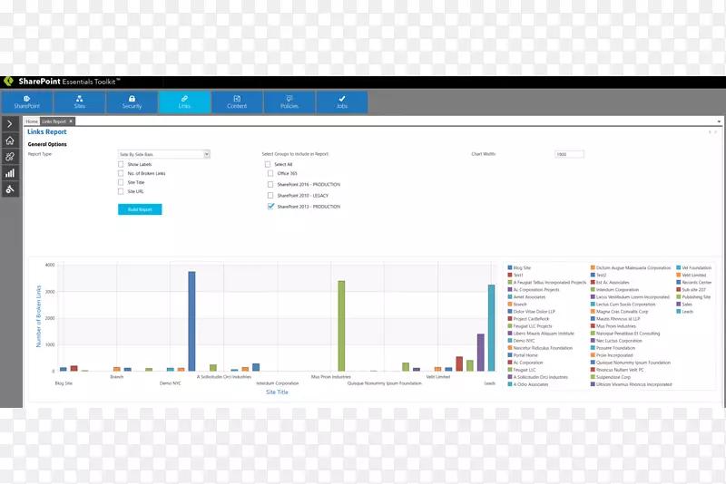Image resolution: width=726 pixels, height=484 pixels.
Task: Check the Office 365 group checkbox
Action: pyautogui.click(x=270, y=173)
